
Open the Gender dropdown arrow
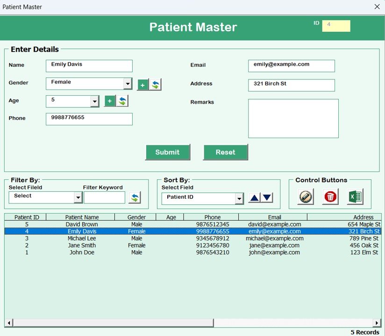pos(128,84)
